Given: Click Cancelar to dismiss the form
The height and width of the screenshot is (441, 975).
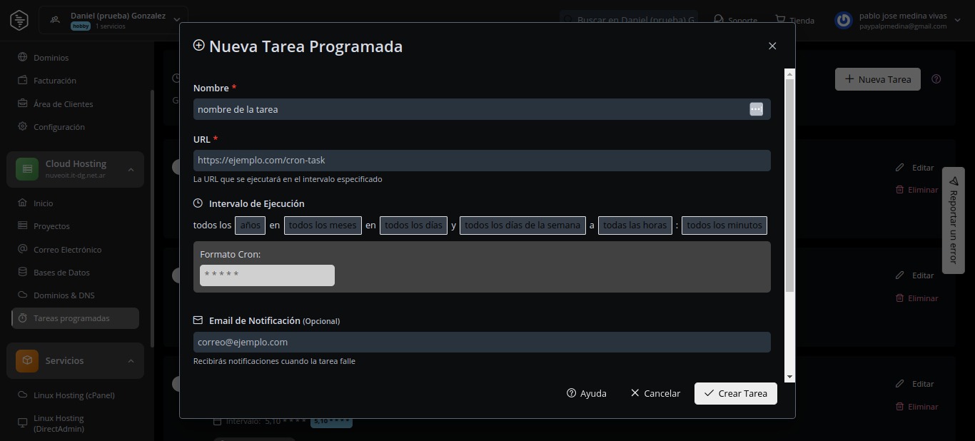Looking at the screenshot, I should coord(655,393).
